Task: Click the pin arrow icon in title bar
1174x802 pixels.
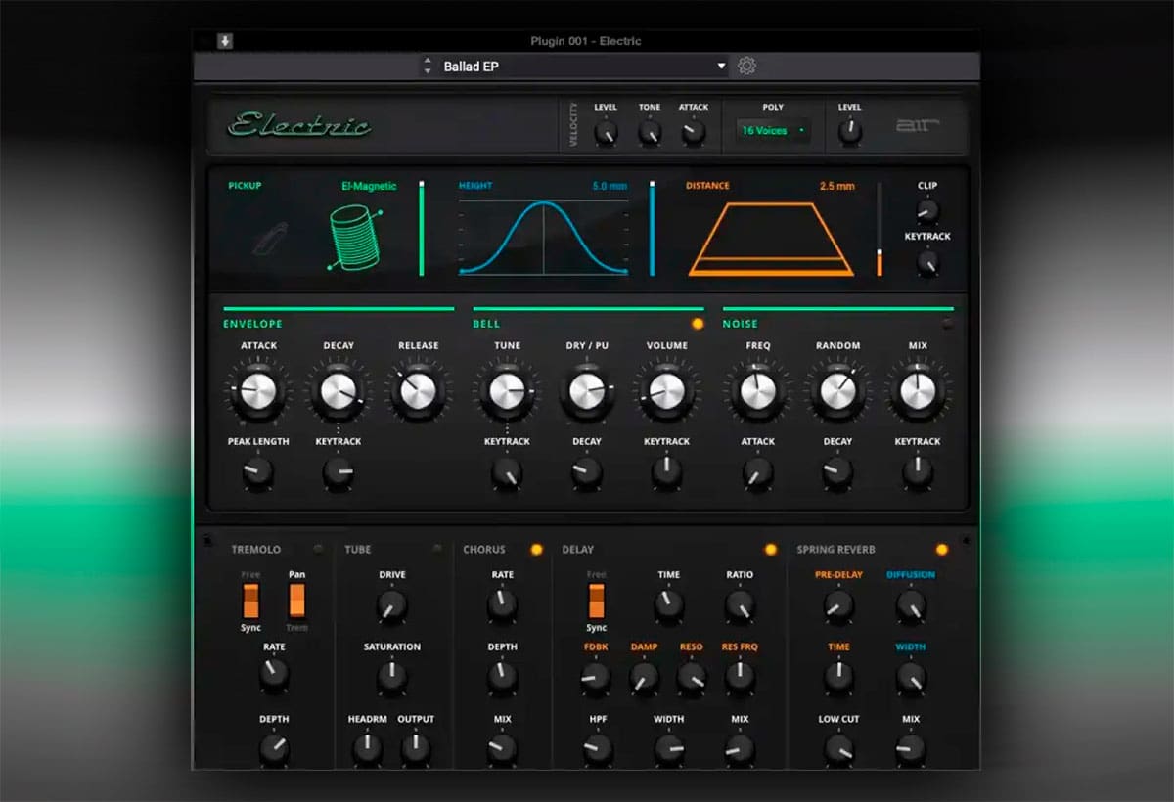Action: click(x=225, y=41)
